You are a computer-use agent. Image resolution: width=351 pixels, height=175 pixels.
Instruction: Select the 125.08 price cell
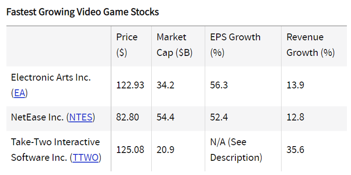click(x=130, y=150)
